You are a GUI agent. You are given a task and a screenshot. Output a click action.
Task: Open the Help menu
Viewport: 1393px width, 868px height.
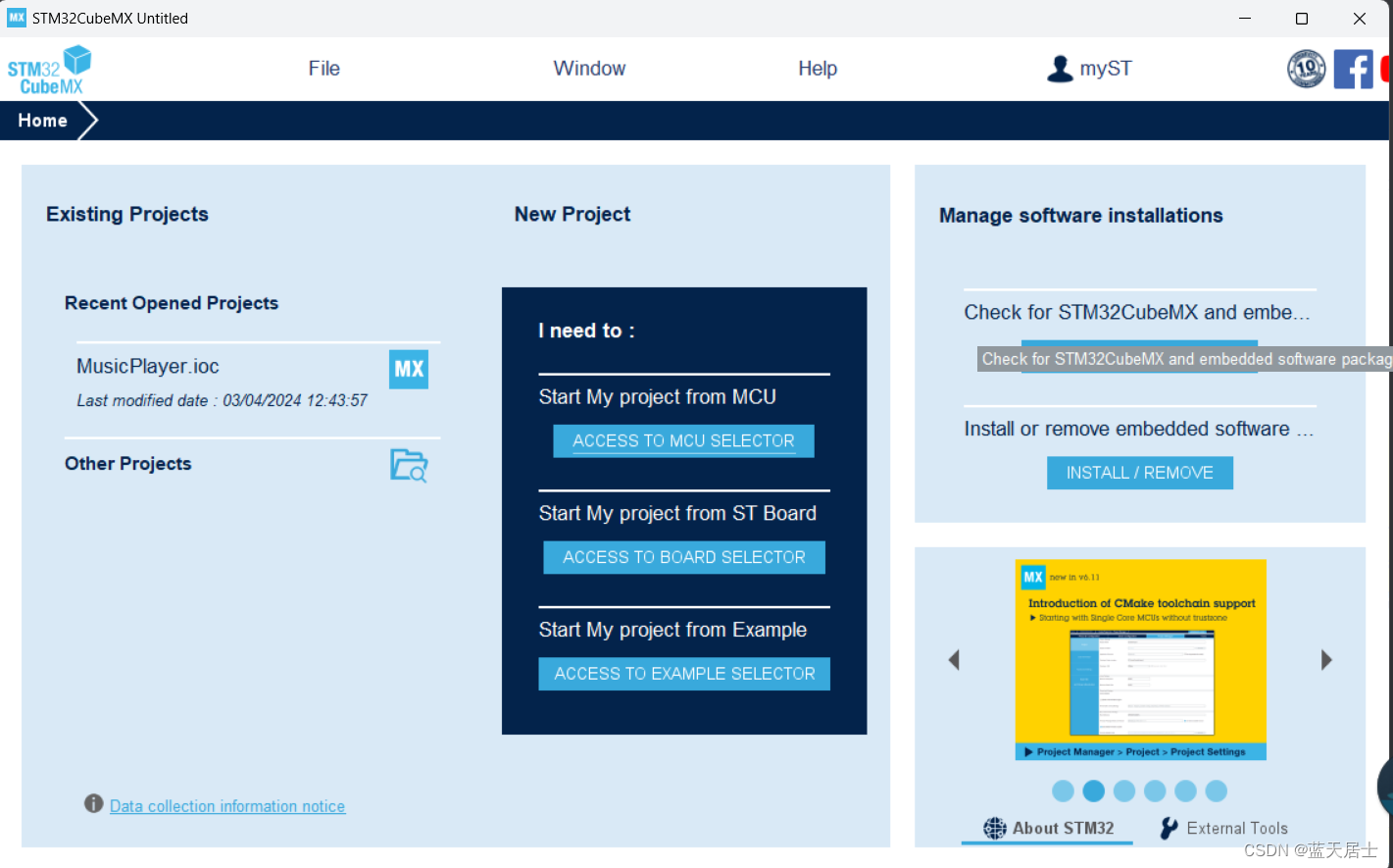click(x=818, y=69)
